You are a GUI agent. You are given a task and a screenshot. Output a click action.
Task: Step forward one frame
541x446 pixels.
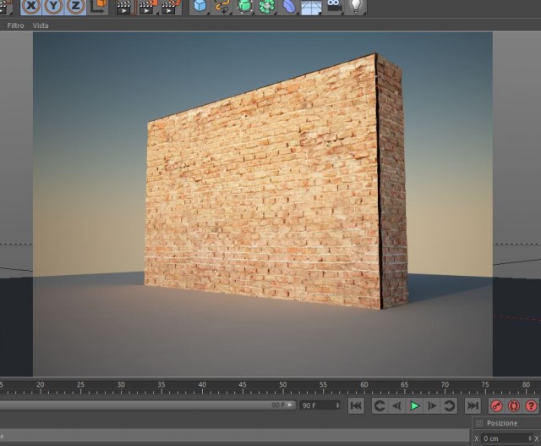coord(432,406)
